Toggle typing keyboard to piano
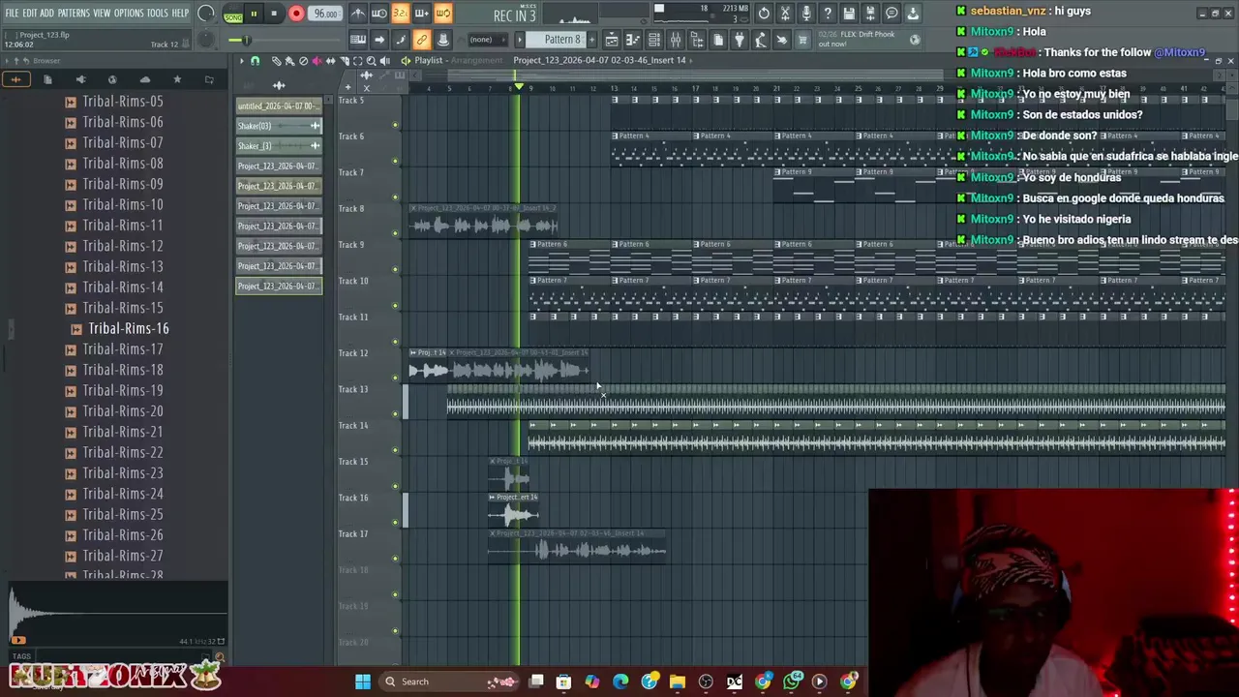This screenshot has height=697, width=1239. [358, 40]
